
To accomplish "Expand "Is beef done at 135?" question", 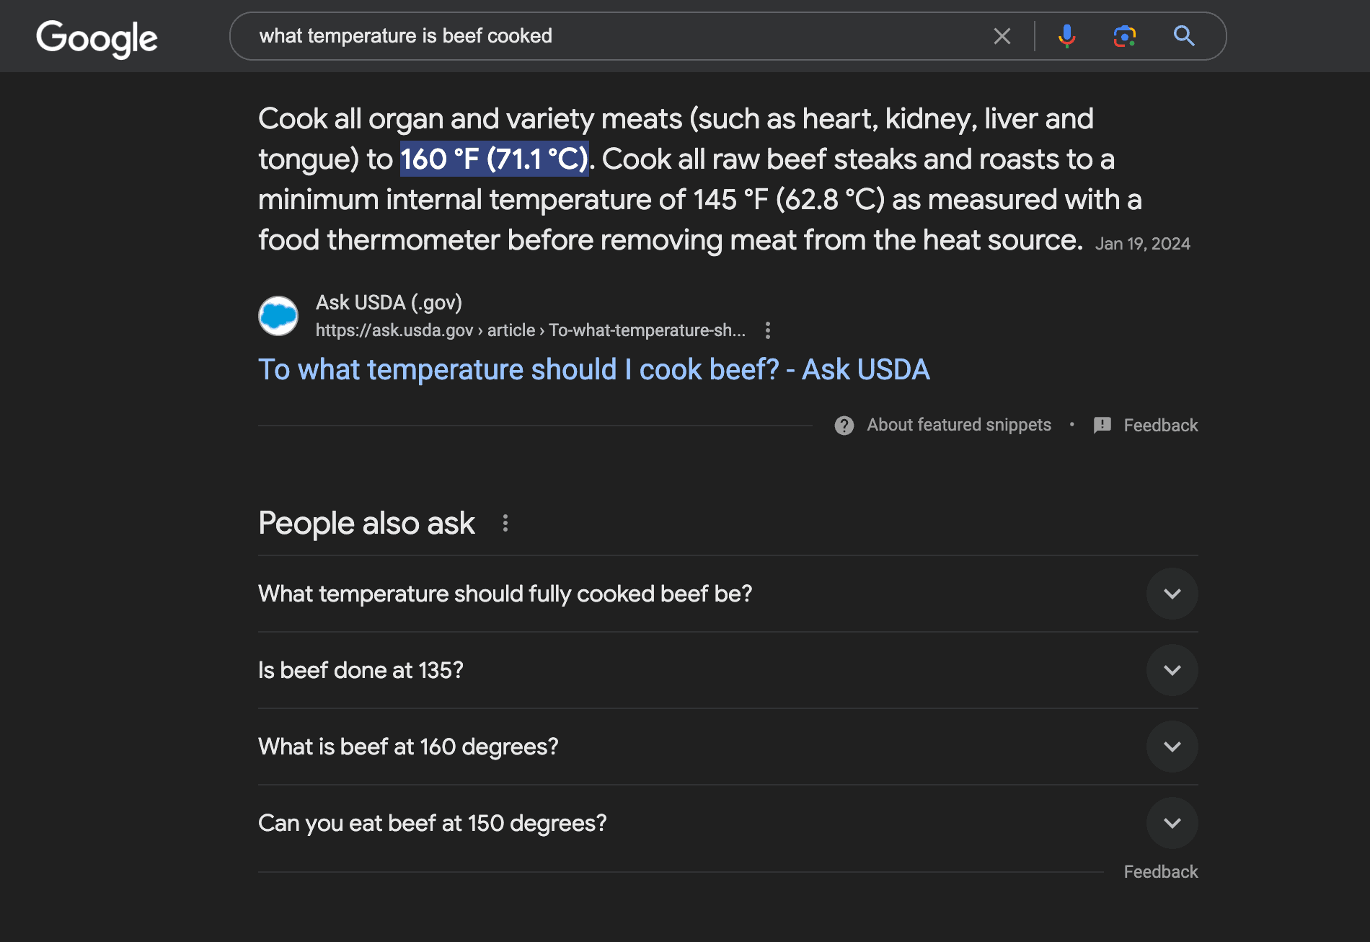I will pos(1172,670).
